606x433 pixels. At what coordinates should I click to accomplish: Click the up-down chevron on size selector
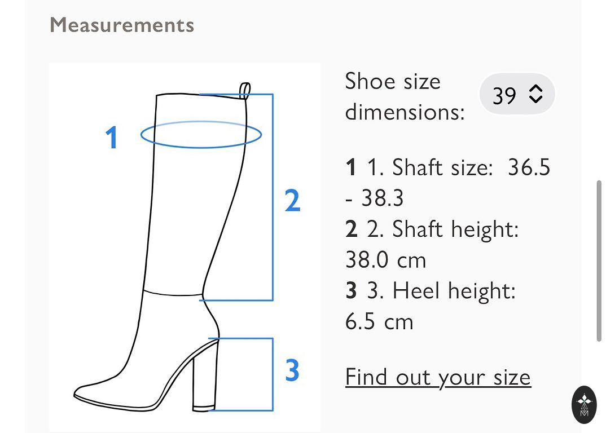click(535, 94)
